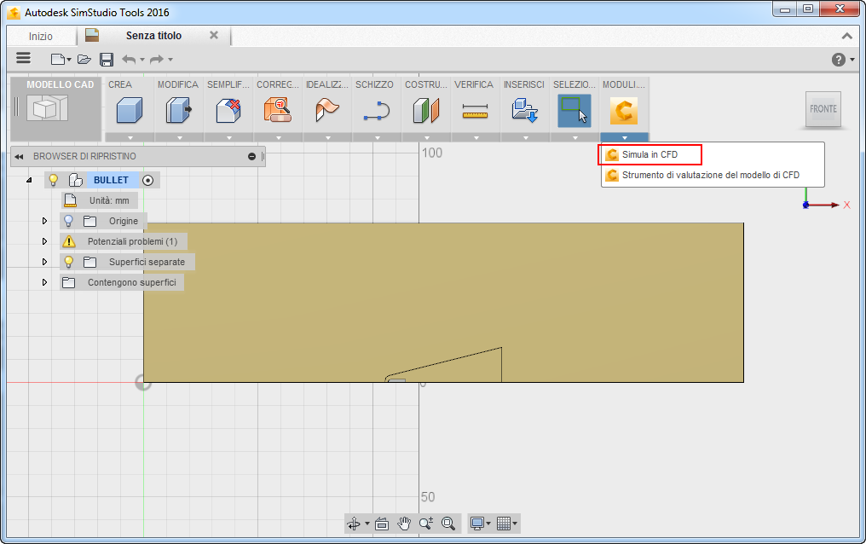Select the BULLET component name
The width and height of the screenshot is (866, 544).
[111, 180]
